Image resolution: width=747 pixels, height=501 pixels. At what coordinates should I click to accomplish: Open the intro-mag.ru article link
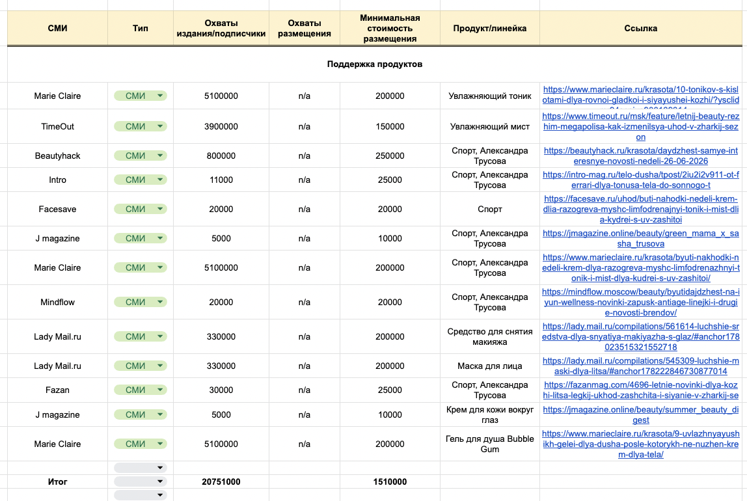641,180
